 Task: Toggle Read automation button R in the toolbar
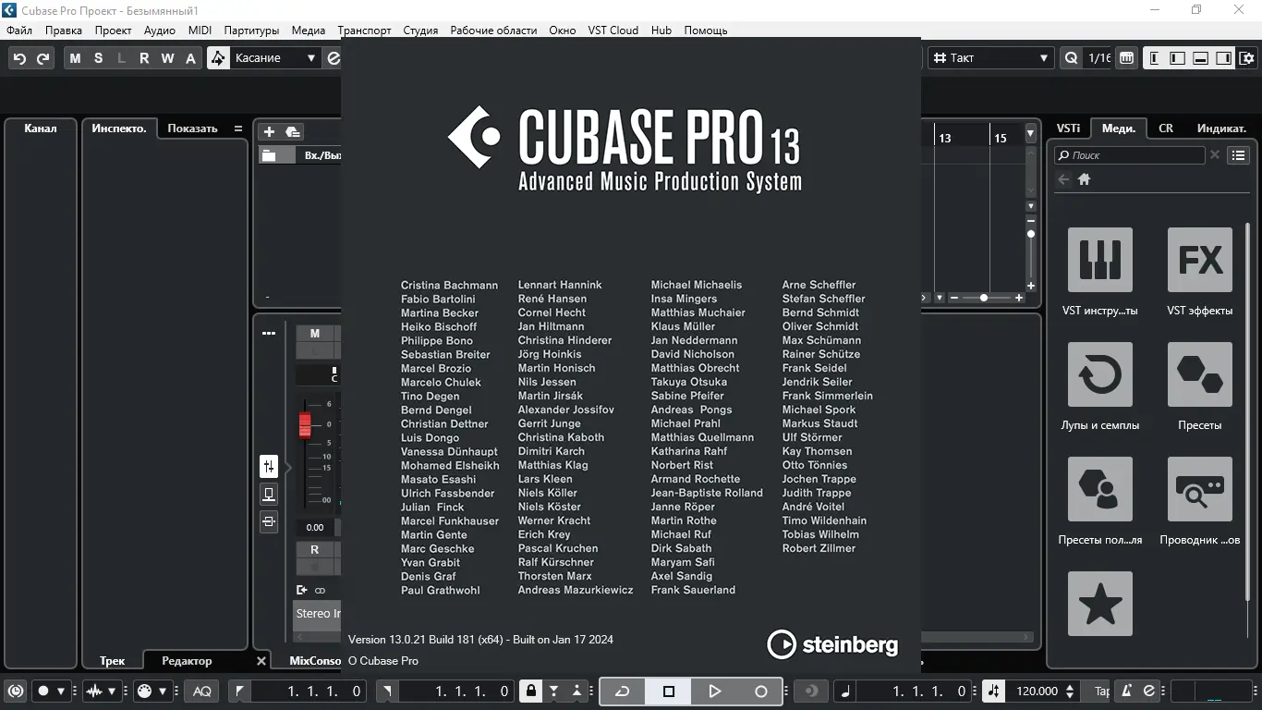(144, 58)
